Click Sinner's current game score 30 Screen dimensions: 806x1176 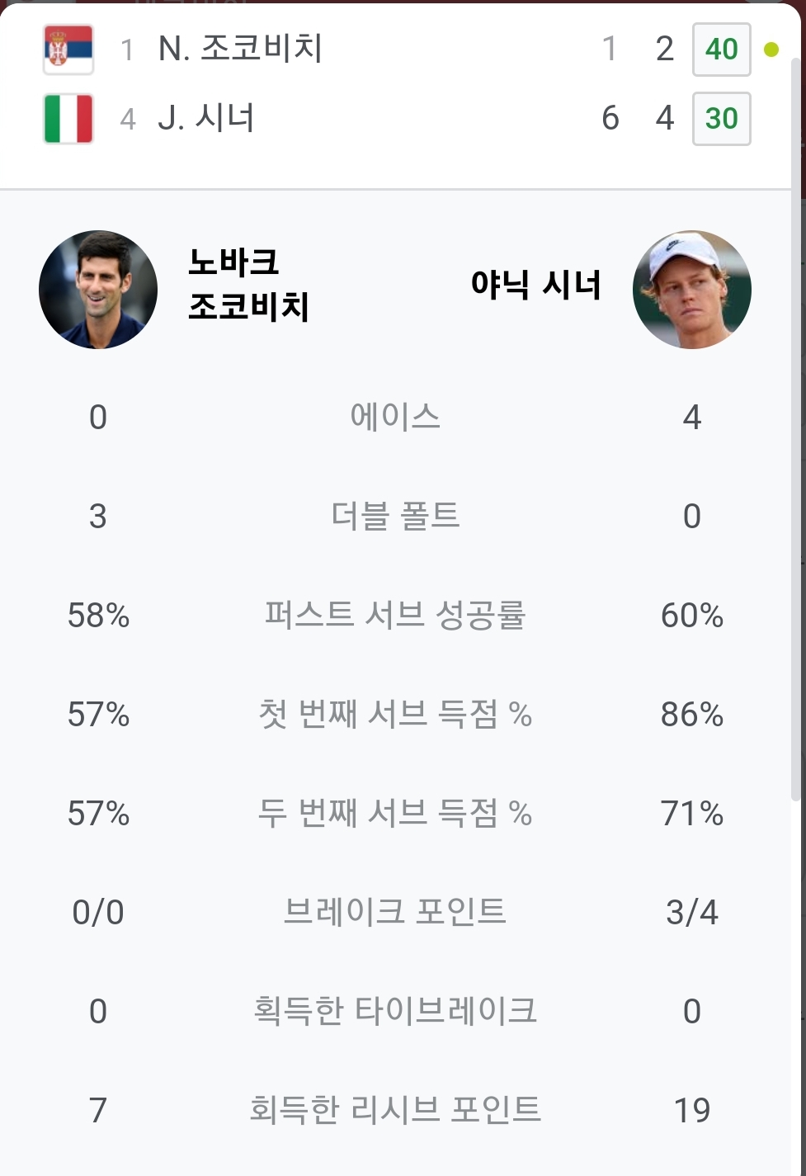[x=721, y=119]
